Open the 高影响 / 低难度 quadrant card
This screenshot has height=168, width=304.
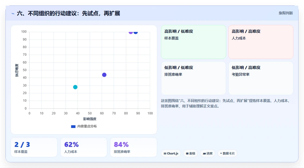(193, 42)
